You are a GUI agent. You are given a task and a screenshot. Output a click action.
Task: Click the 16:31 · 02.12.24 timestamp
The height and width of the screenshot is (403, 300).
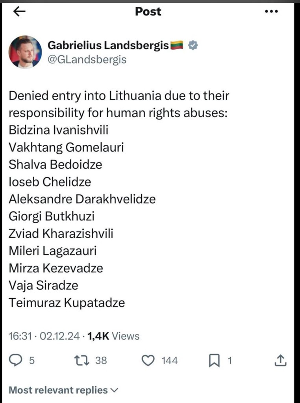click(44, 336)
